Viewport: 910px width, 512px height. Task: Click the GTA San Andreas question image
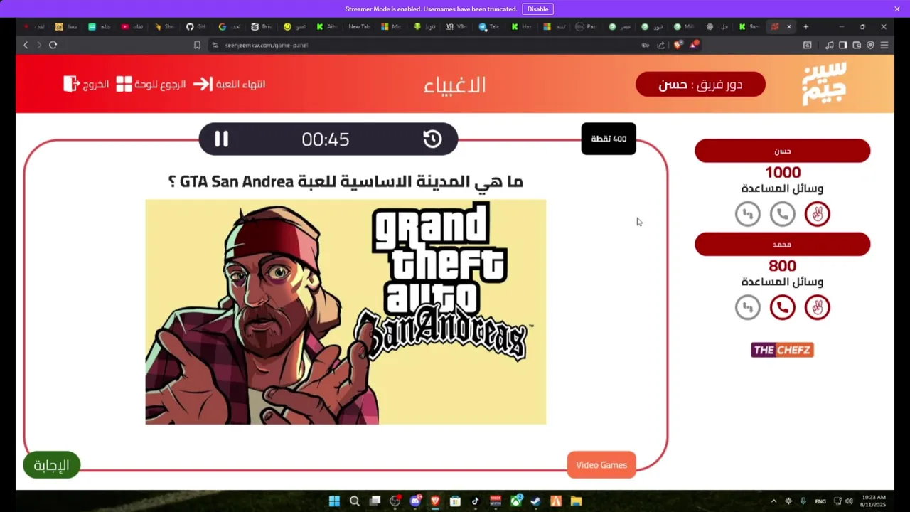point(346,311)
